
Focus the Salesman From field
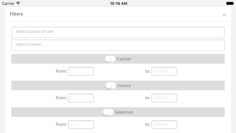tap(81, 124)
